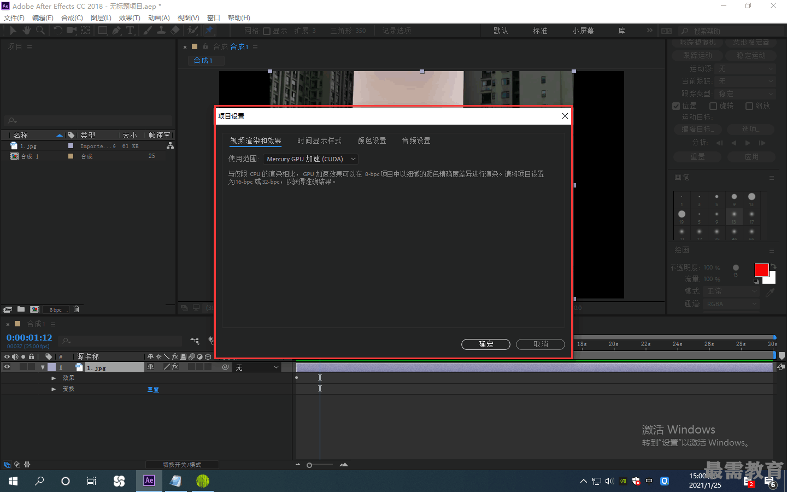Click the white background color swatch

point(772,279)
